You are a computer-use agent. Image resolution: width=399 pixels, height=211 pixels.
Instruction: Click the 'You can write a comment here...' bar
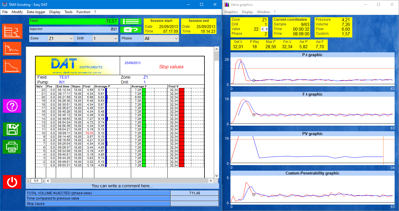(x=122, y=186)
